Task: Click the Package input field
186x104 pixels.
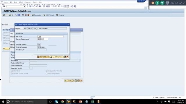Action: coord(50,36)
